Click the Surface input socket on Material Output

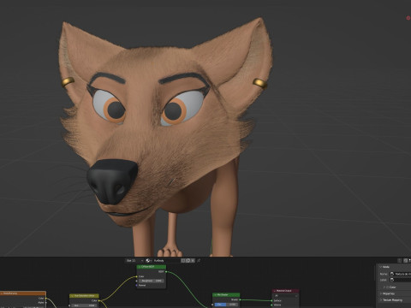(x=272, y=300)
